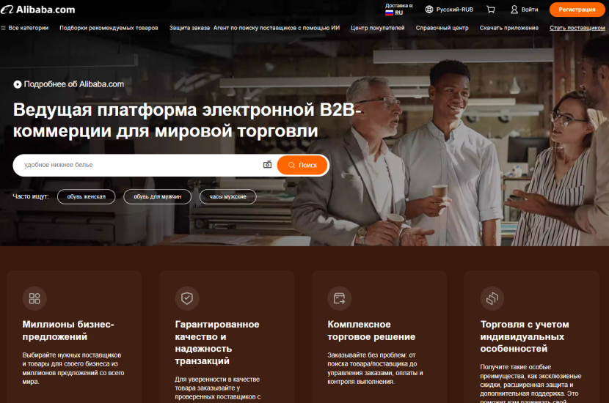Click the orange Поиск search button
609x403 pixels.
point(302,166)
